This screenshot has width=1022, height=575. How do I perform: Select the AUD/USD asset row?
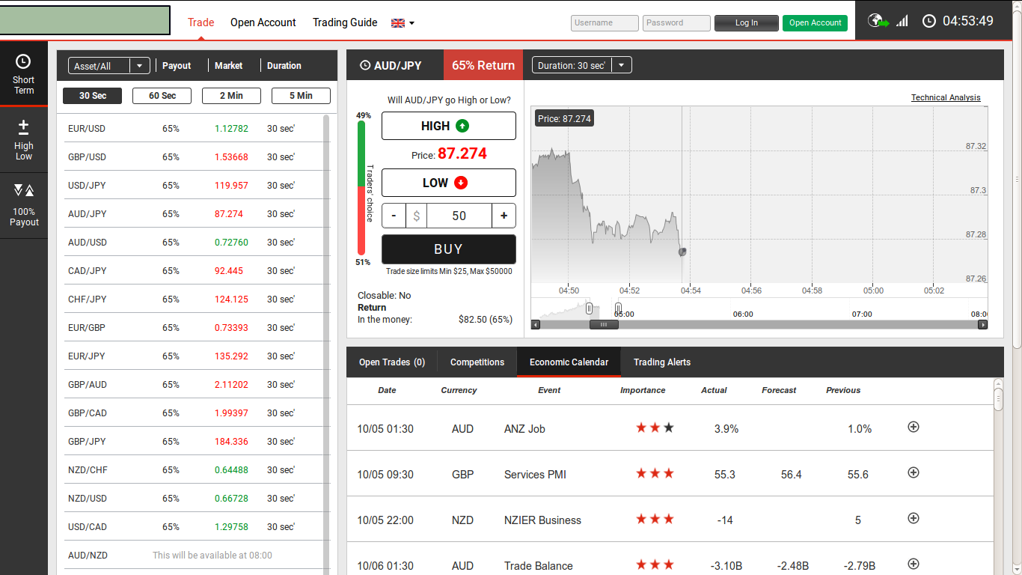click(x=193, y=243)
